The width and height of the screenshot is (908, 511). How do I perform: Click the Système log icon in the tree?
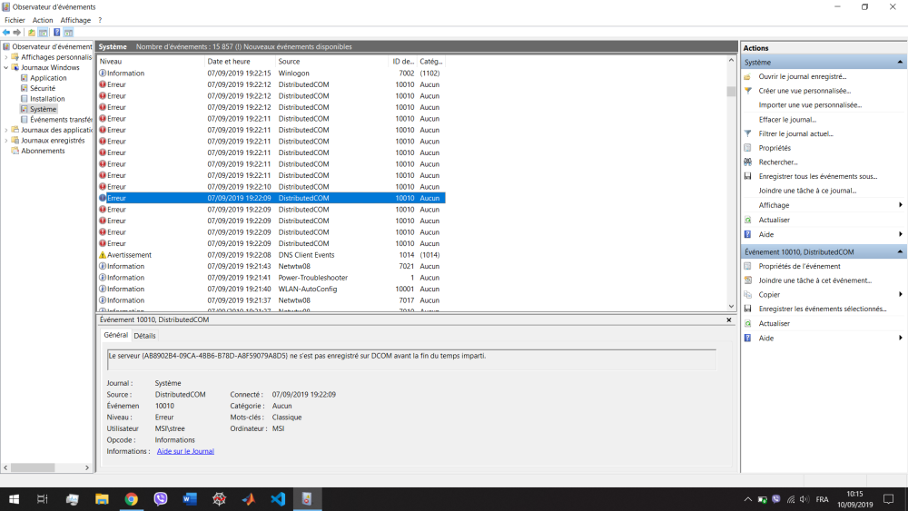(24, 109)
